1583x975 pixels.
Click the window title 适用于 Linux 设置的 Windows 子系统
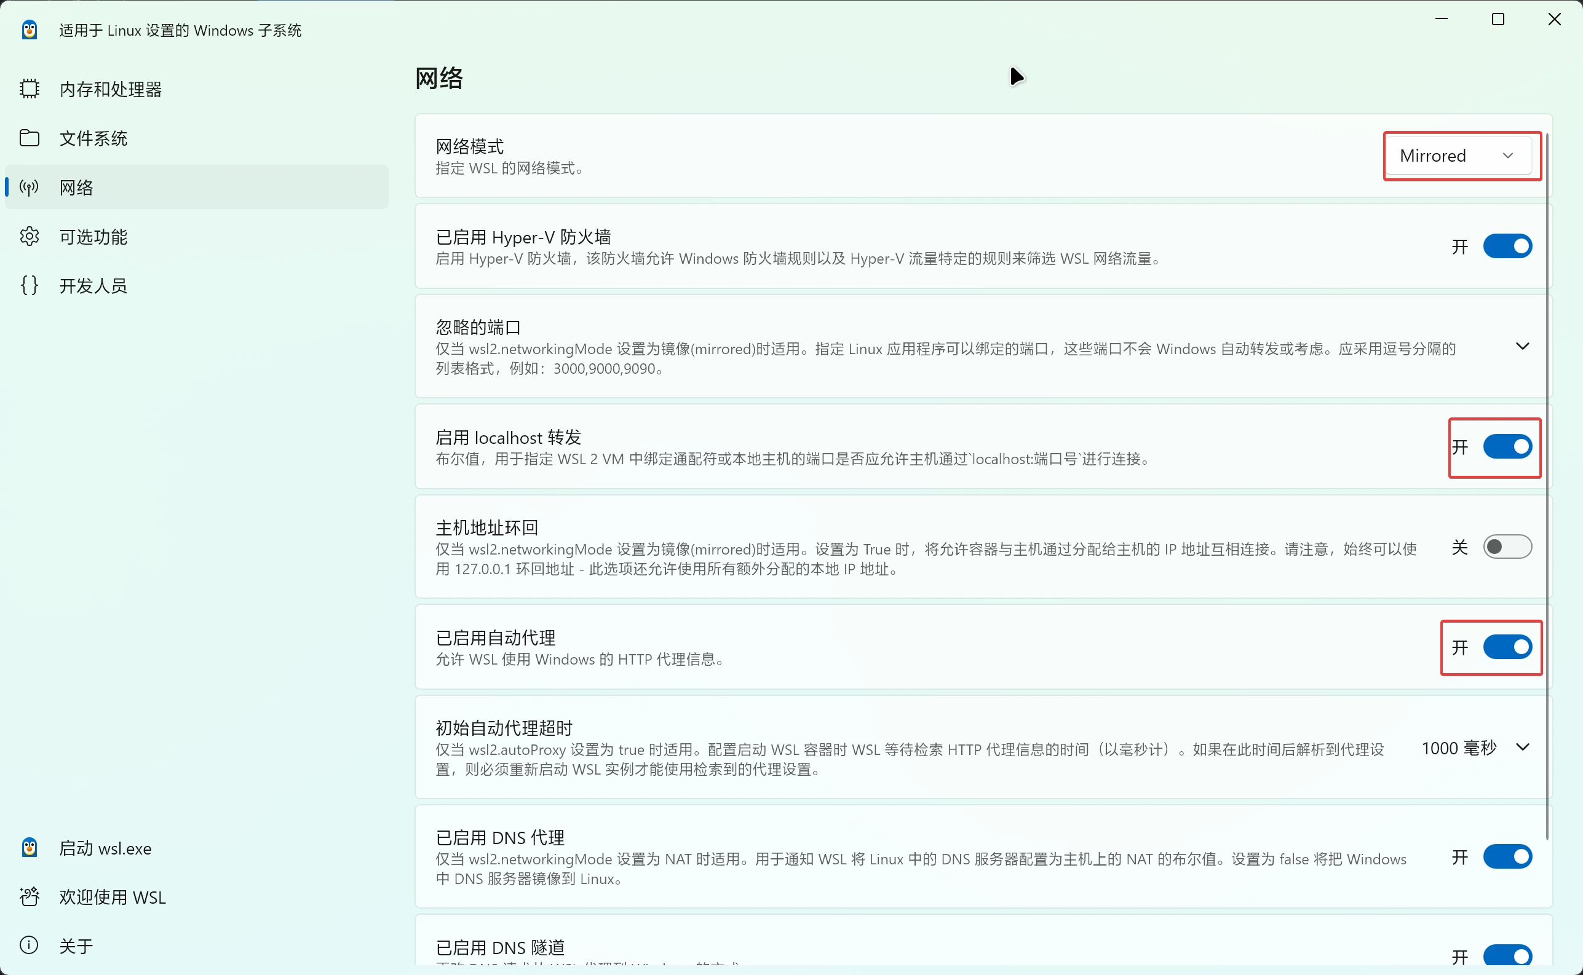click(x=181, y=30)
